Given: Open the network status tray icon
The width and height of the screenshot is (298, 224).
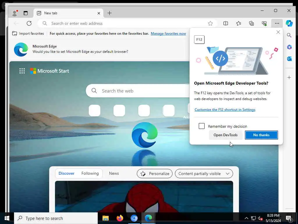Looking at the screenshot, I should click(x=253, y=218).
